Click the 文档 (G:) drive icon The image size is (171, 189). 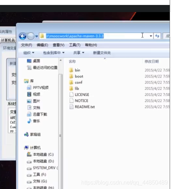(x=29, y=182)
